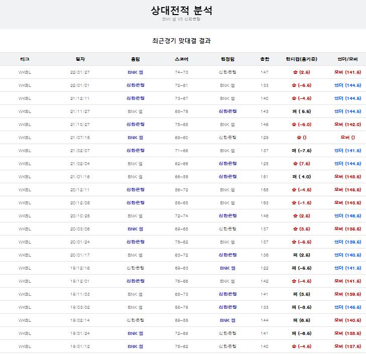Select the date cell '19/03/02'
Screen dimensions: 366x354
coord(80,307)
